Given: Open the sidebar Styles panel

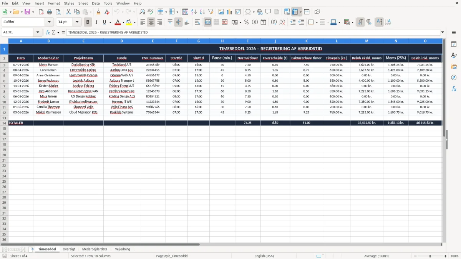Looking at the screenshot, I should [x=454, y=55].
